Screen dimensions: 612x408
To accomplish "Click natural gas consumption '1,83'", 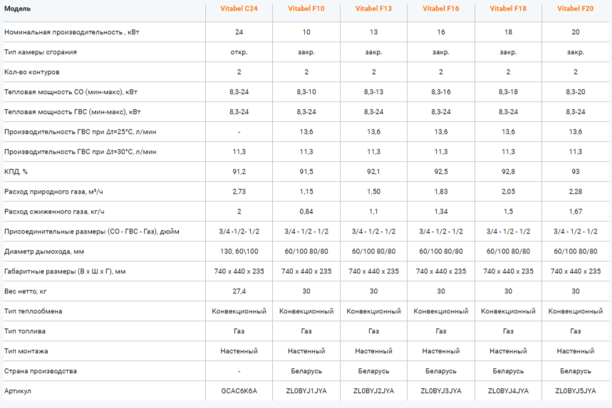I will (441, 192).
